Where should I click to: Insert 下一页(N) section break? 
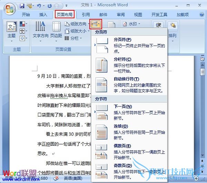tap(129, 112)
